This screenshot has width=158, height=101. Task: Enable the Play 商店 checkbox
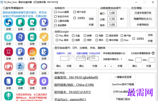pos(57,36)
